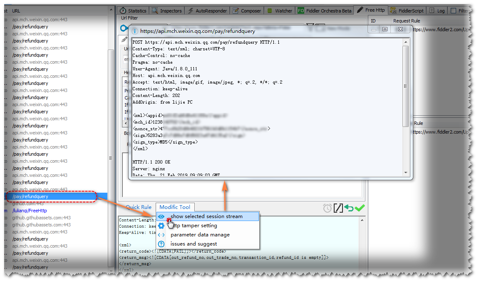Screen dimensions: 479x283
Task: Select first github.githubassets.com:443 session row
Action: click(56, 218)
